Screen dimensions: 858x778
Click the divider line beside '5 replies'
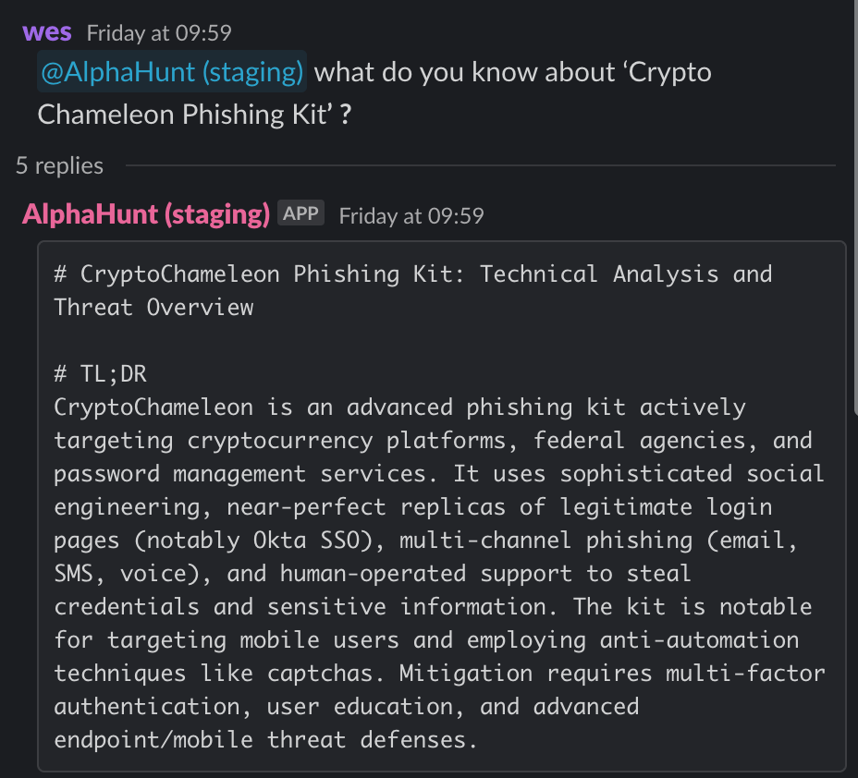click(481, 165)
